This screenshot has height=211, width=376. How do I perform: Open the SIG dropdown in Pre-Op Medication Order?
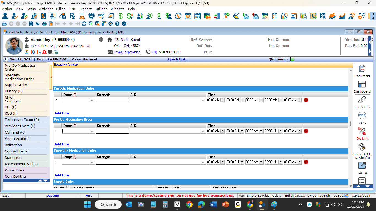203,131
